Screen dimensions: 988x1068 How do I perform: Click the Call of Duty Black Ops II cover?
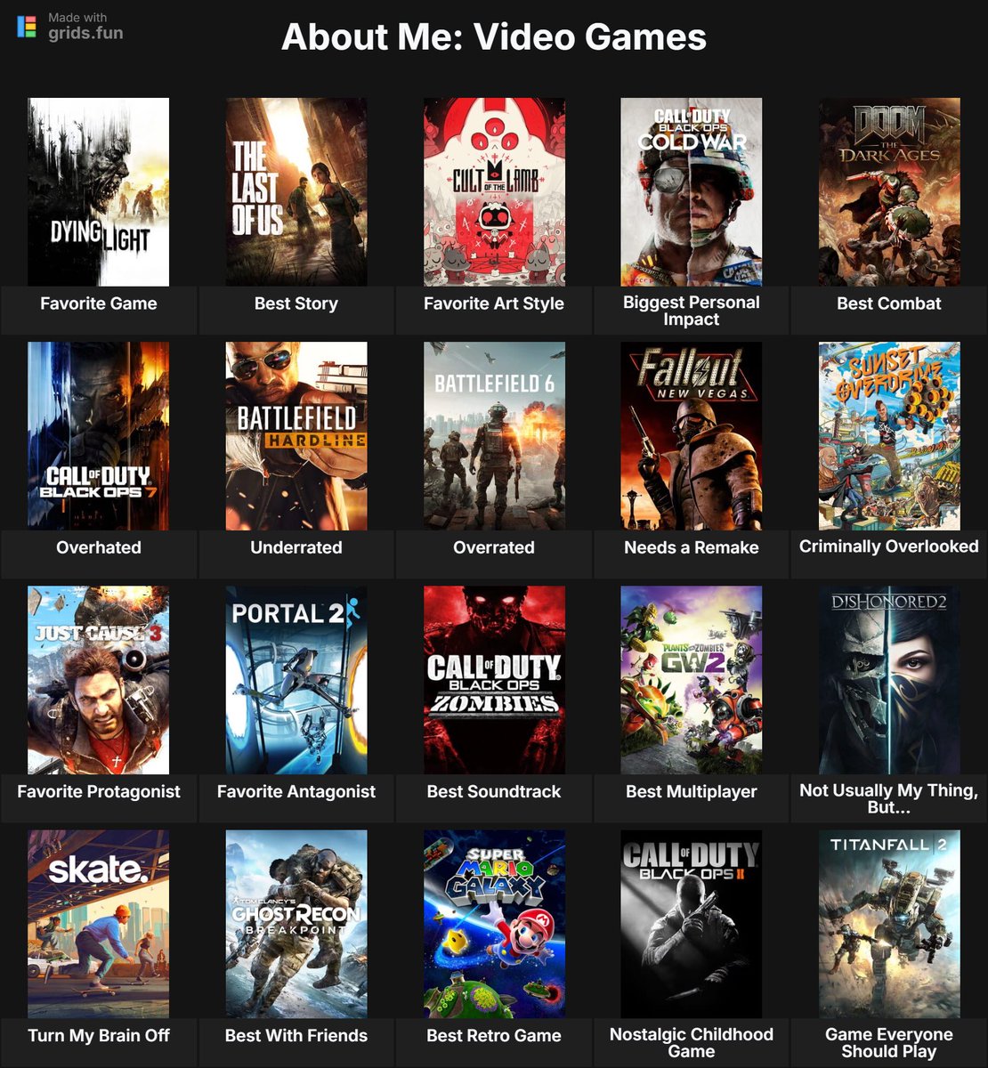pos(692,924)
